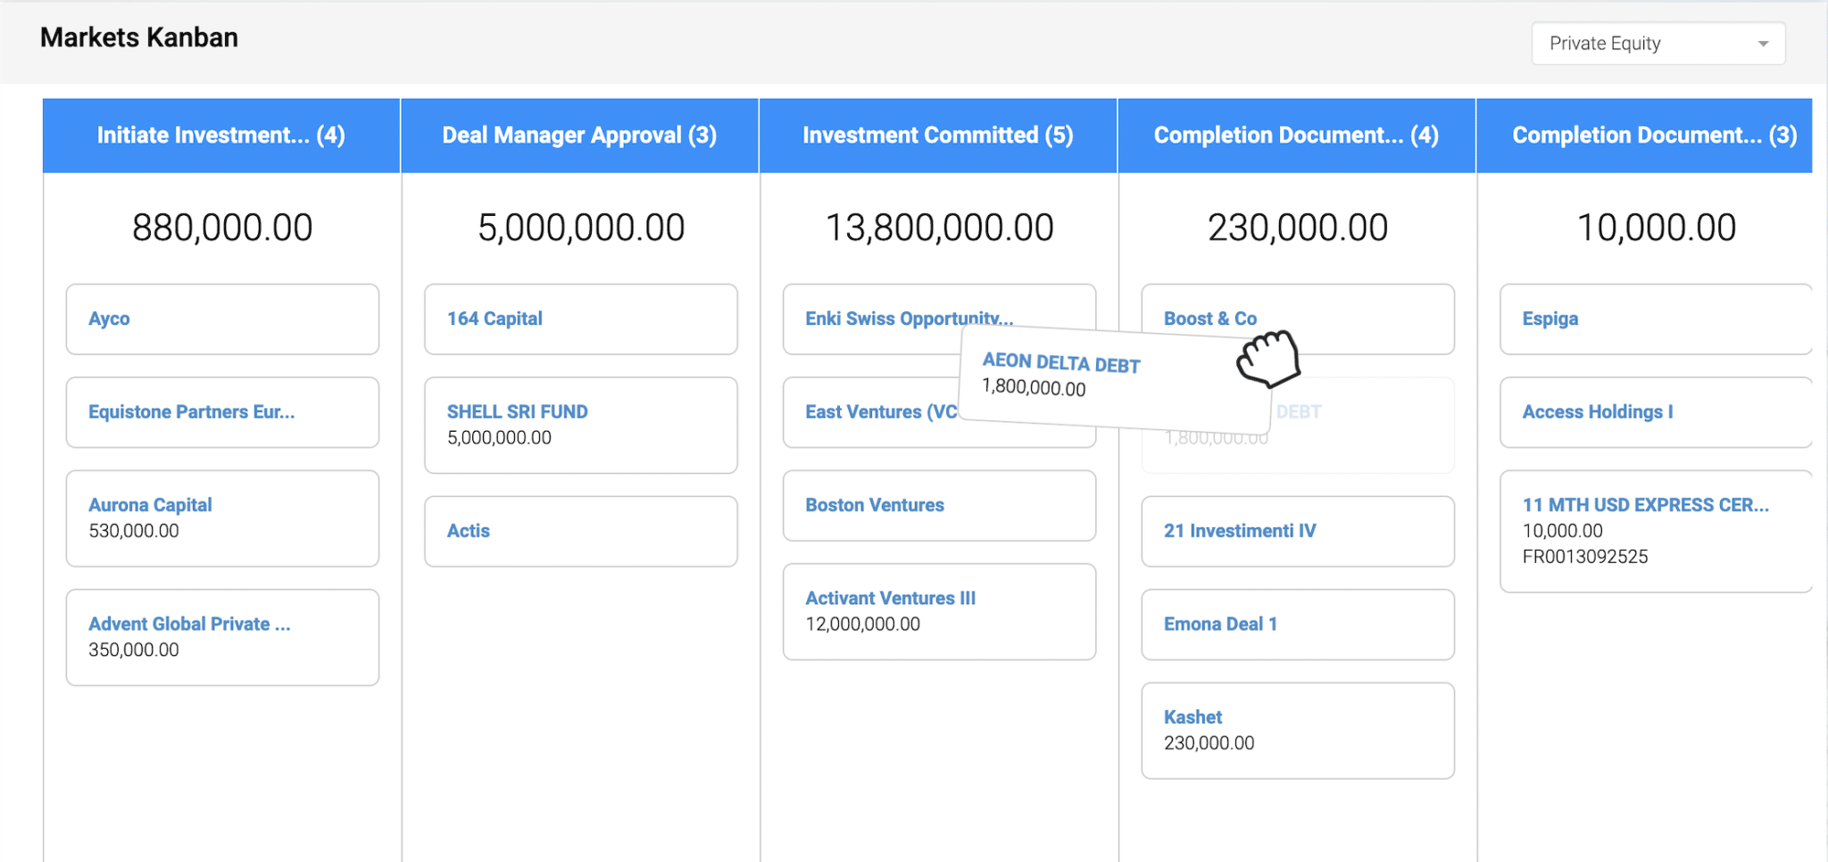The width and height of the screenshot is (1828, 862).
Task: Open the 11 MTH USD EXPRESS CER... card
Action: [1656, 531]
